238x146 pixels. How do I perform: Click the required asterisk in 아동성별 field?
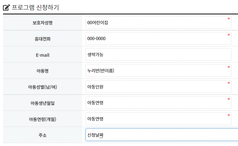click(x=229, y=83)
